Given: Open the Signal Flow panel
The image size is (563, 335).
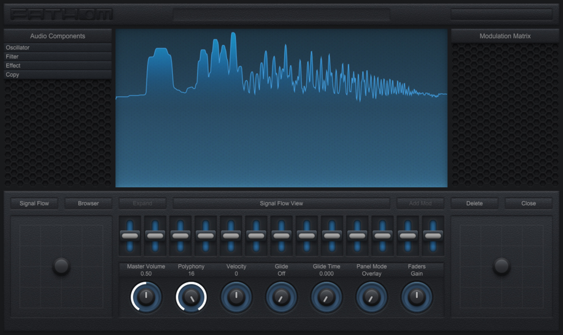Looking at the screenshot, I should [x=34, y=203].
